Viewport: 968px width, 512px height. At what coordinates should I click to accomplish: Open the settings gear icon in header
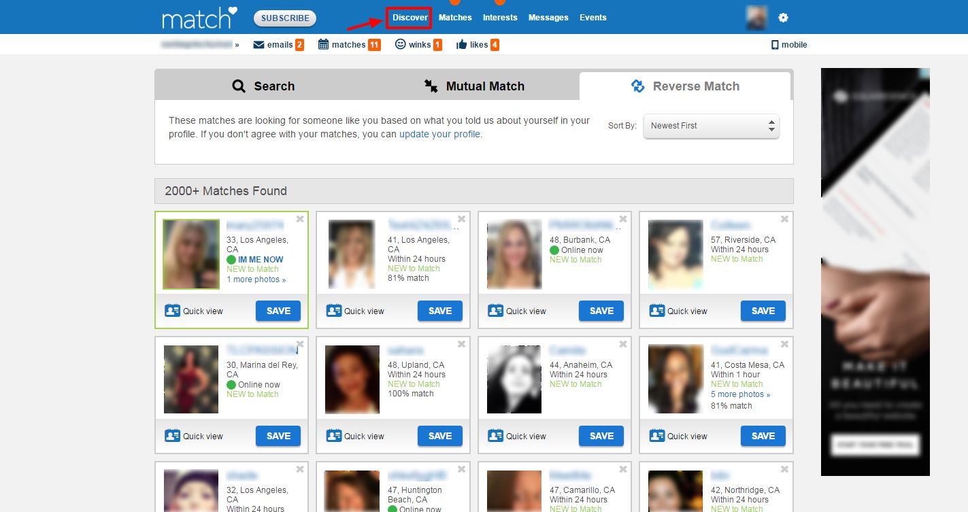click(x=783, y=18)
